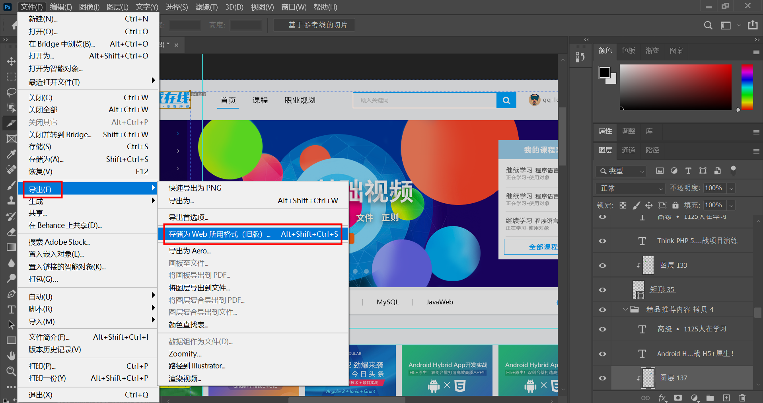
Task: Select the Spot Healing Brush tool
Action: (x=11, y=169)
